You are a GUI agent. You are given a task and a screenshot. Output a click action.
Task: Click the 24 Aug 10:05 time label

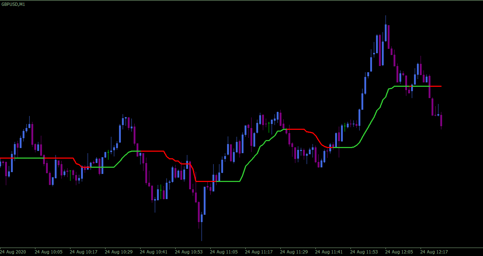click(49, 252)
